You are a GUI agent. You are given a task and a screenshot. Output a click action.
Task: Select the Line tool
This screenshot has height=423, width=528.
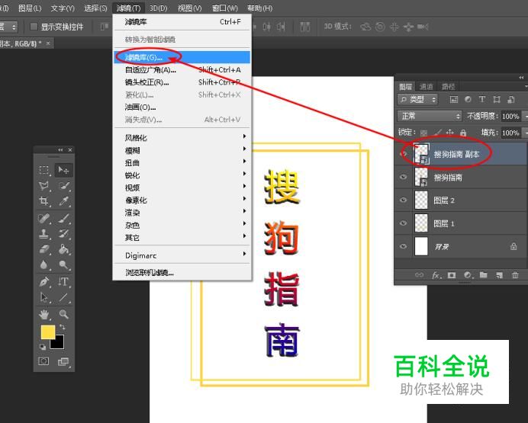pyautogui.click(x=63, y=297)
